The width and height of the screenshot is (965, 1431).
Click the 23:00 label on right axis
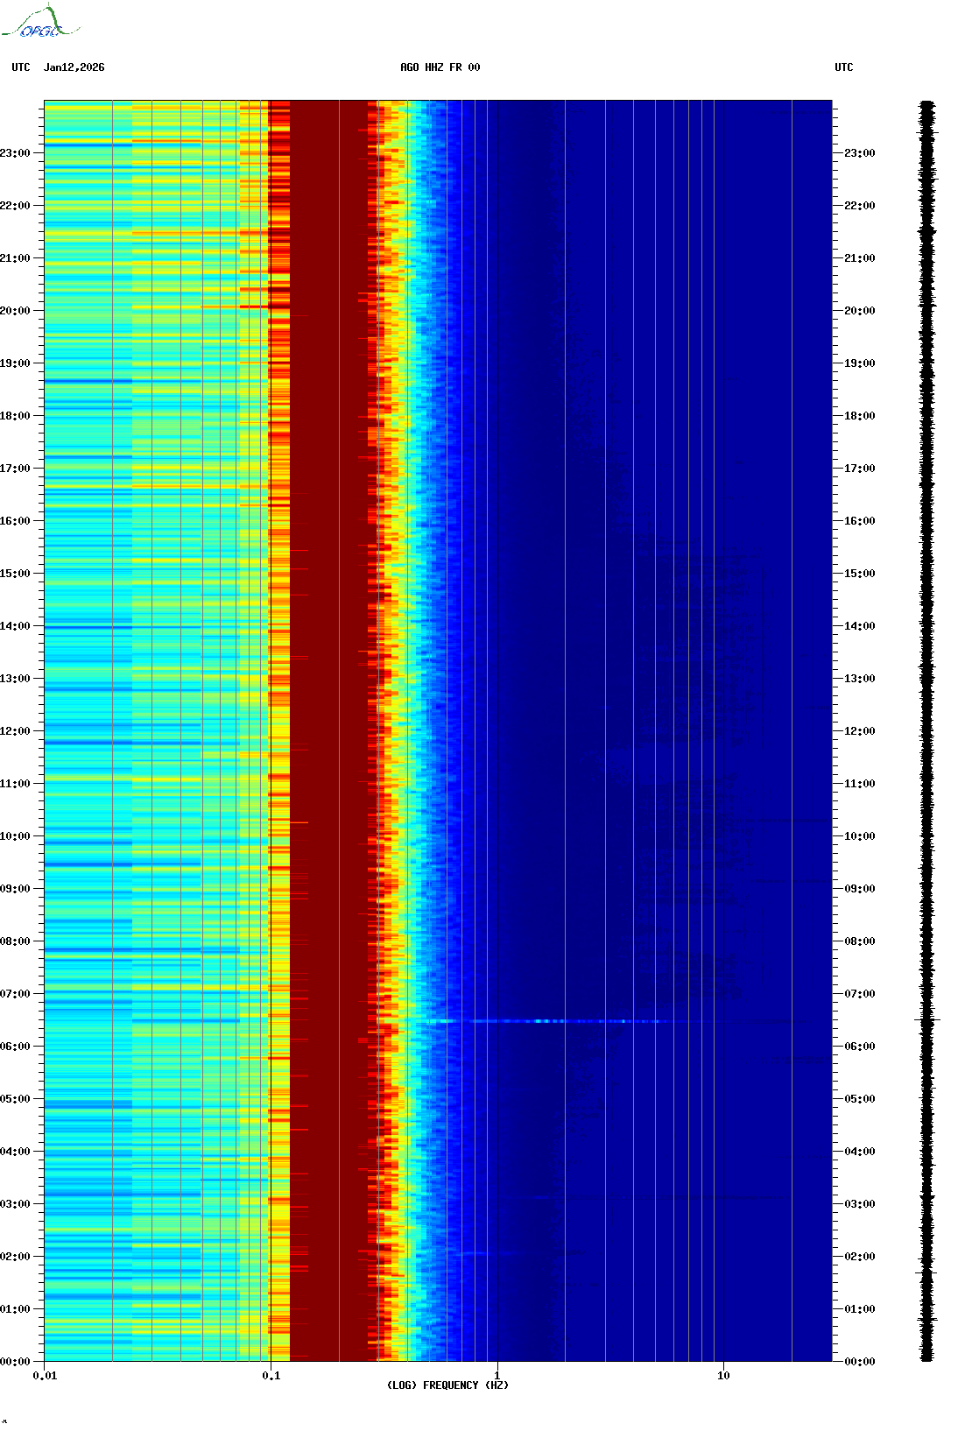coord(860,153)
